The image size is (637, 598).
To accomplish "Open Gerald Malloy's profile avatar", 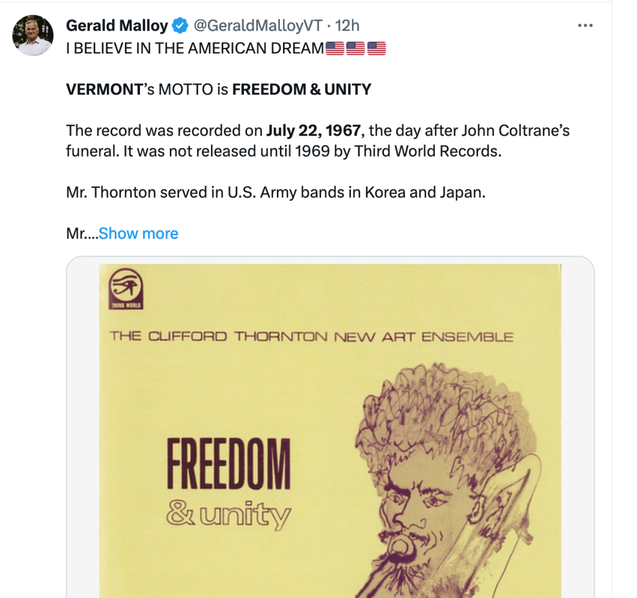I will coord(32,35).
